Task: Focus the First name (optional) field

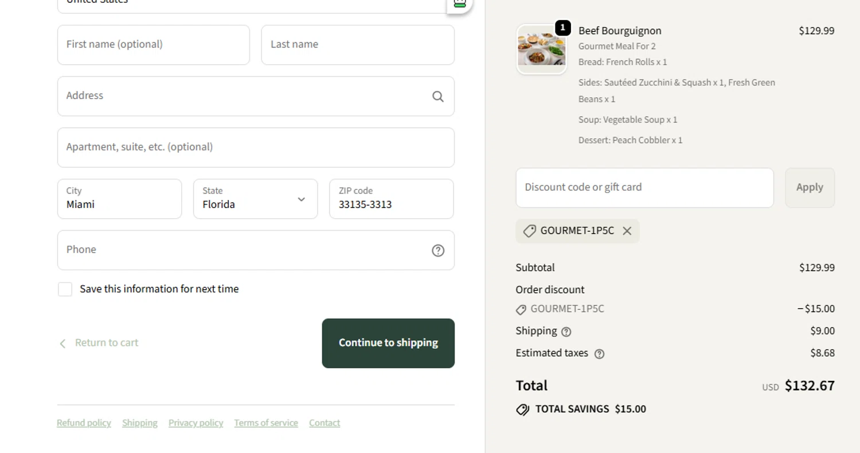Action: click(x=154, y=45)
